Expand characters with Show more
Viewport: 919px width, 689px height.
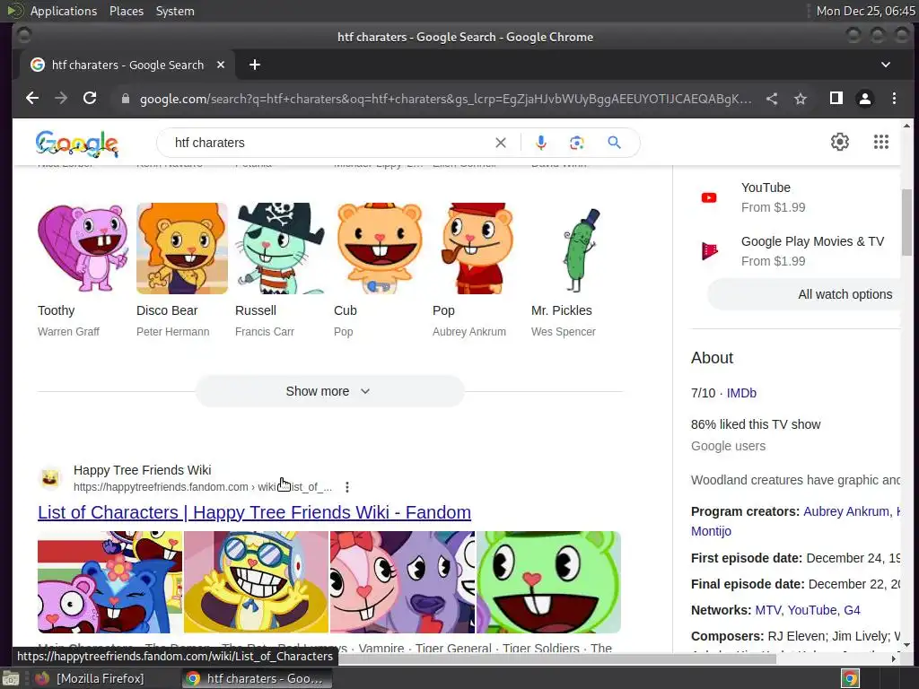pos(329,391)
